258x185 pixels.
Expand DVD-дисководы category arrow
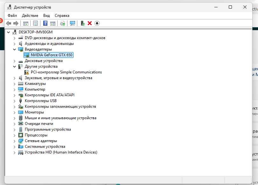click(x=15, y=38)
